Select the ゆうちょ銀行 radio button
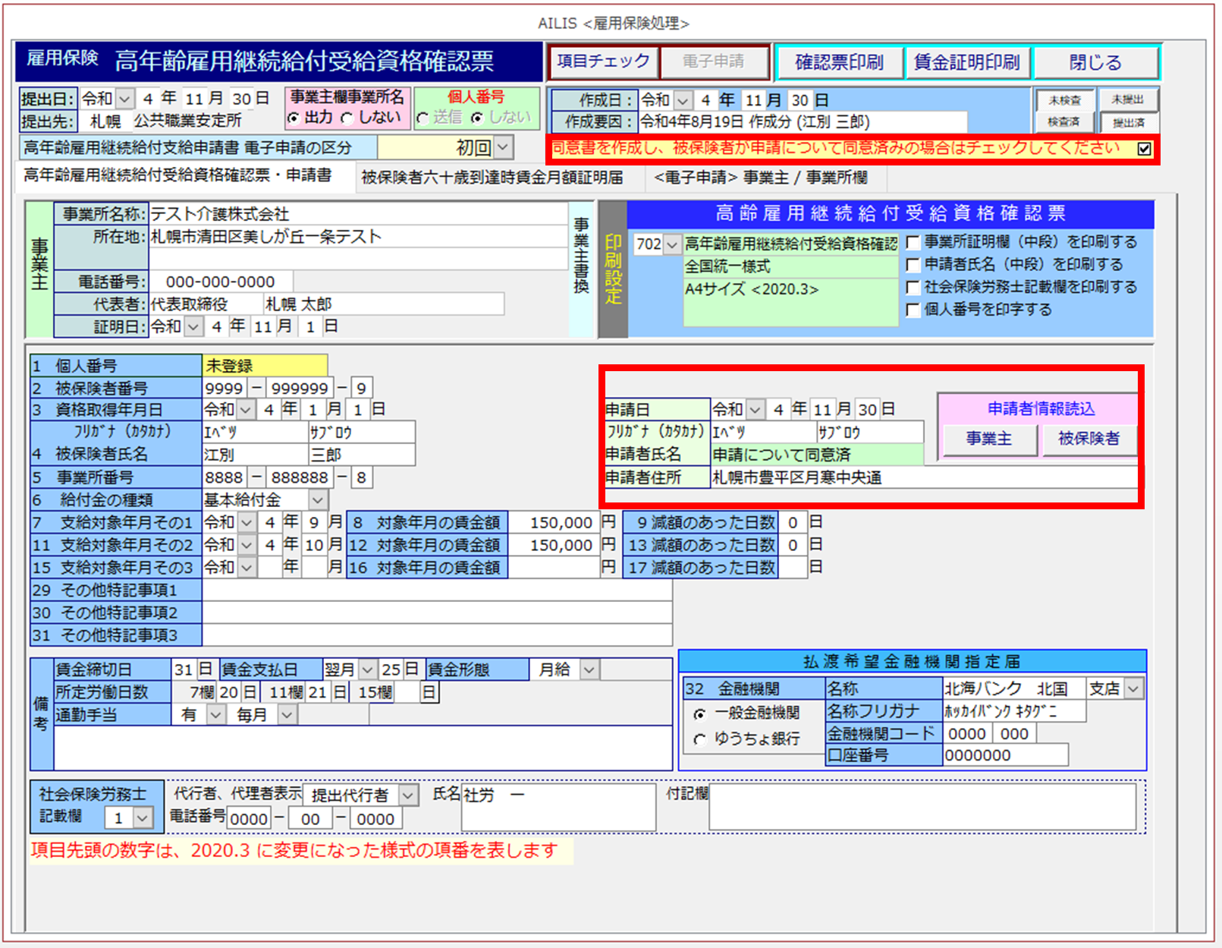The image size is (1222, 948). click(x=699, y=739)
